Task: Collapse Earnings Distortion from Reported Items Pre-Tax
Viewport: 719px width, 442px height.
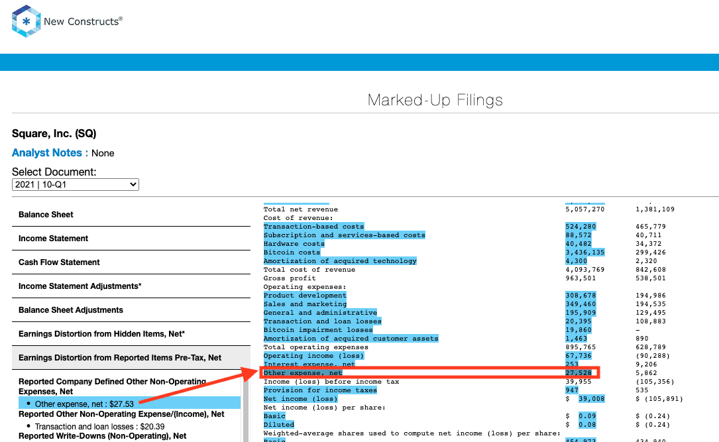Action: coord(131,358)
